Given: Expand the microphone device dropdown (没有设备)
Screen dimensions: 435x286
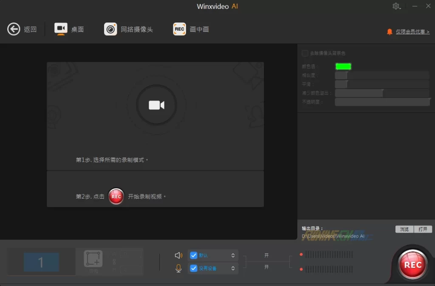Looking at the screenshot, I should click(233, 268).
